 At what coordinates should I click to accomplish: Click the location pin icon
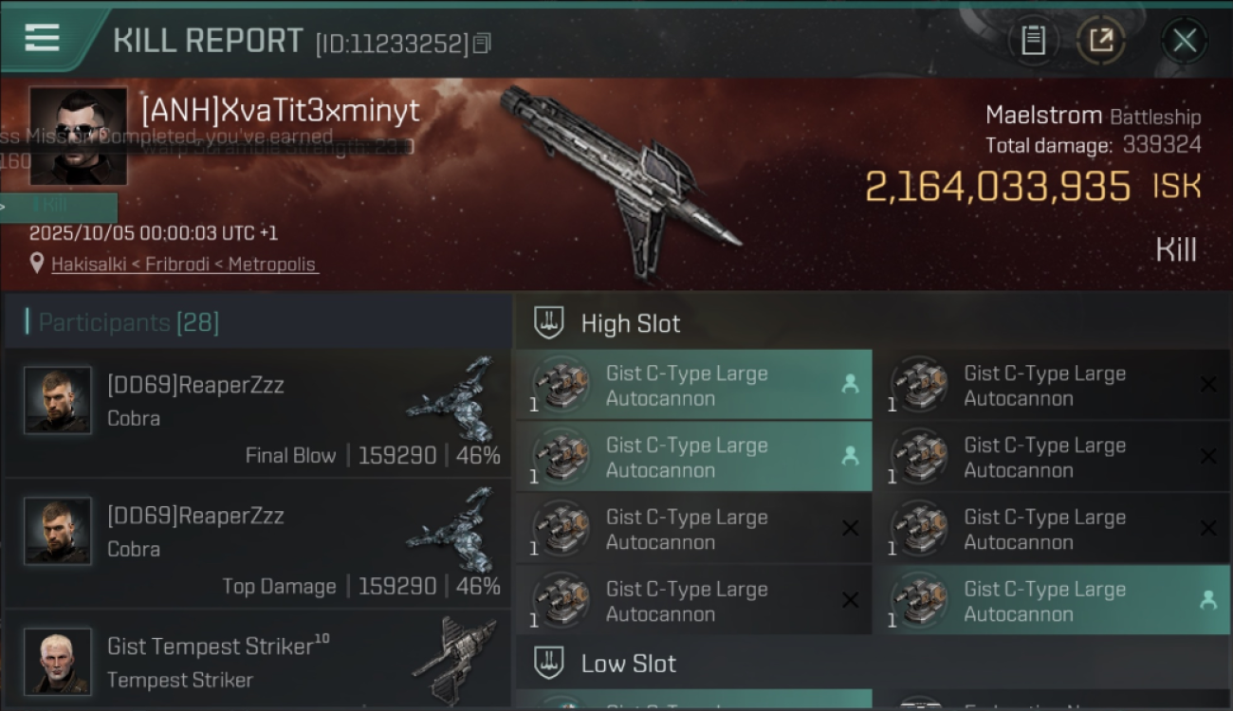(37, 264)
